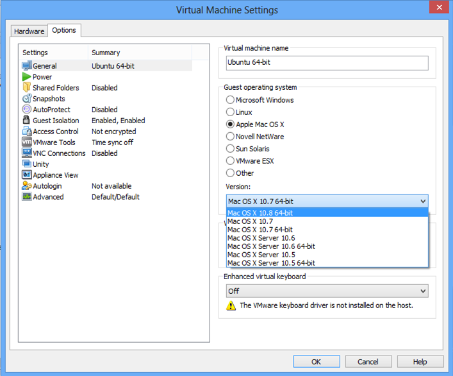Select the Appliance View row label
The image size is (453, 376).
point(56,175)
